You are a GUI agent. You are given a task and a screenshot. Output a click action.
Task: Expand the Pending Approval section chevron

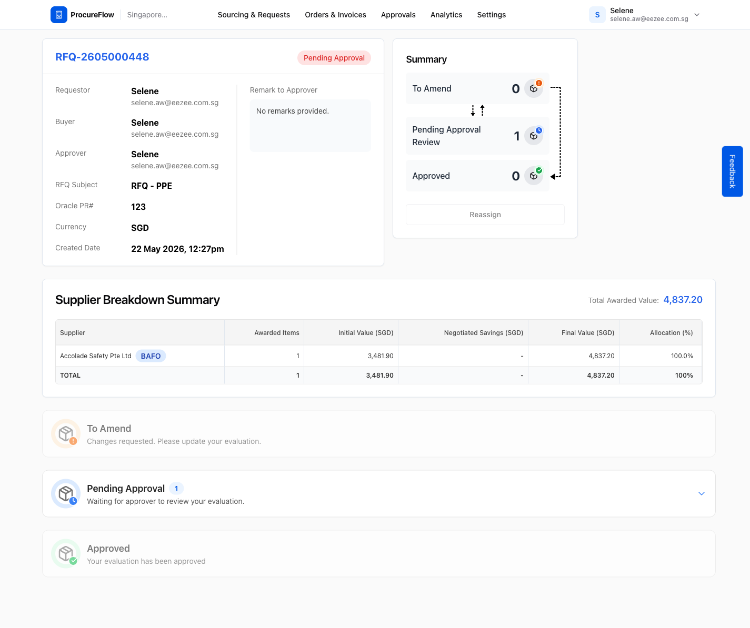click(701, 493)
